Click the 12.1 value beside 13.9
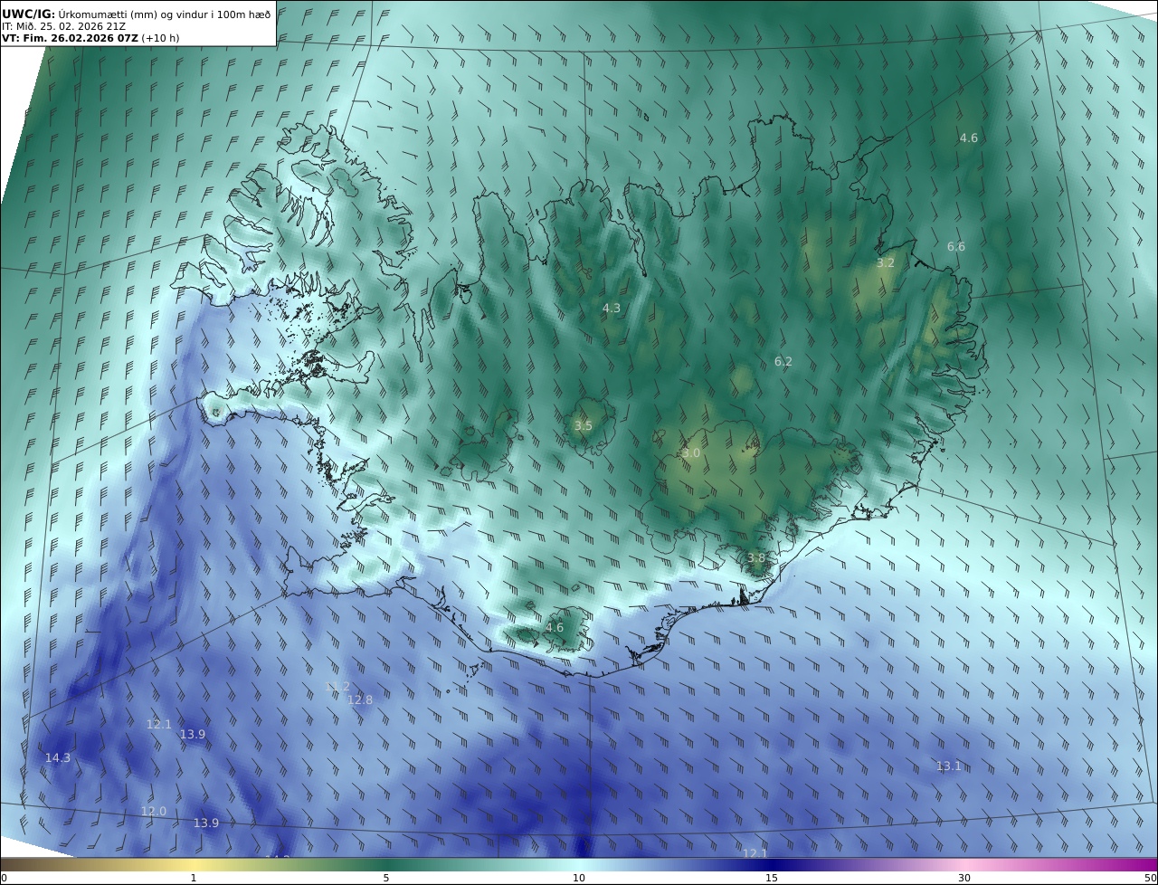Image resolution: width=1158 pixels, height=885 pixels. coord(159,725)
